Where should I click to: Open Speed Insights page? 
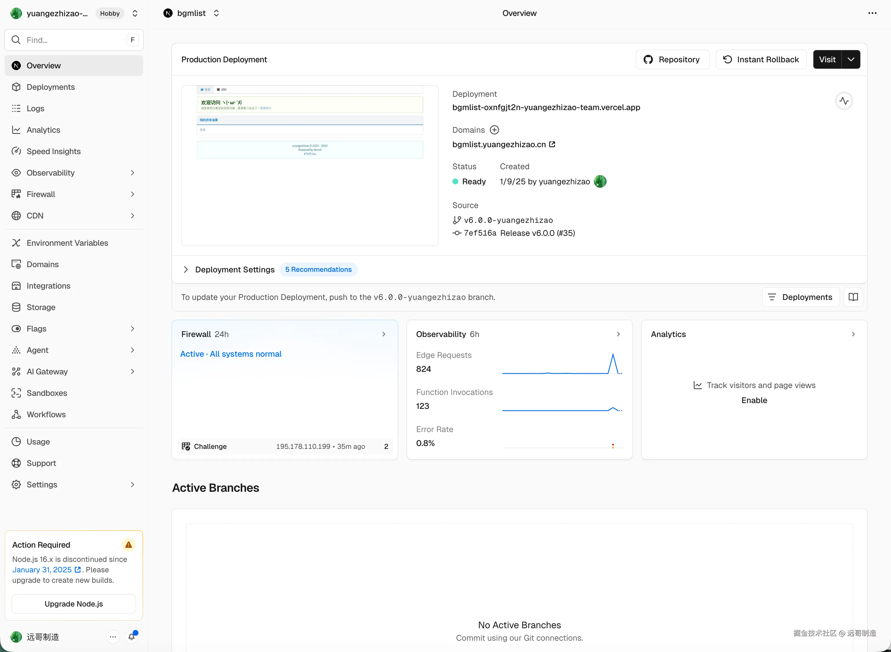[x=74, y=151]
